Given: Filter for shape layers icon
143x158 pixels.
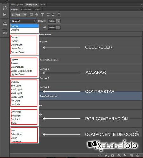Looking at the screenshot, I should click(x=48, y=15).
